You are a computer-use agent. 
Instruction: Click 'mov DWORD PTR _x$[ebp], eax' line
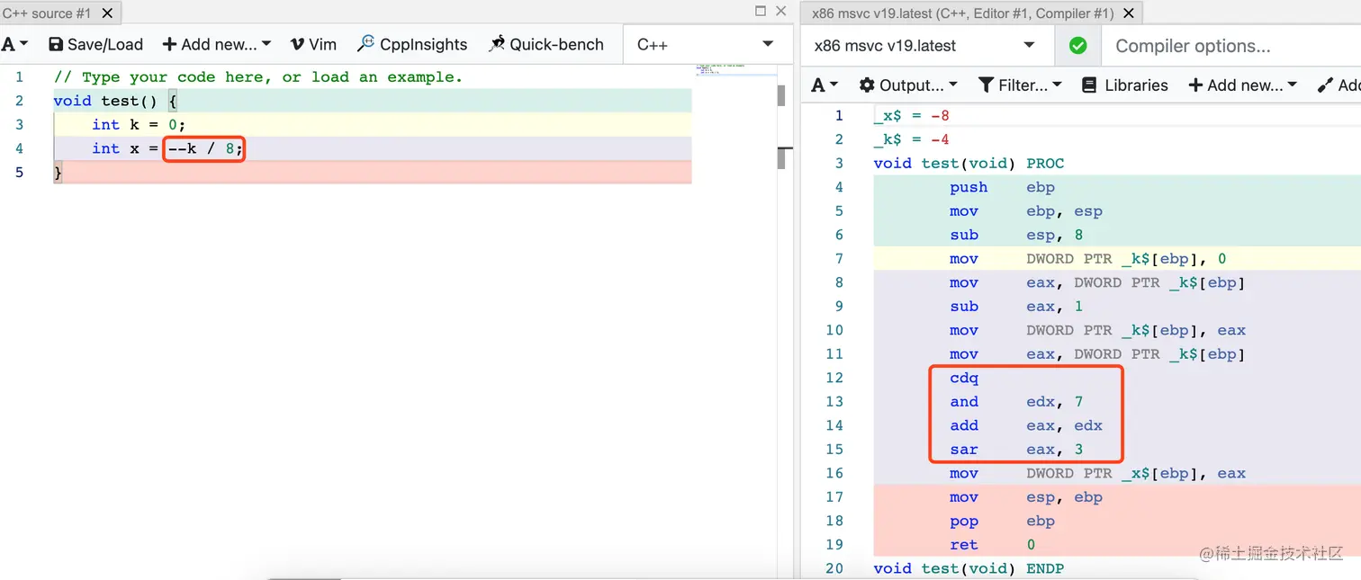coord(1097,473)
